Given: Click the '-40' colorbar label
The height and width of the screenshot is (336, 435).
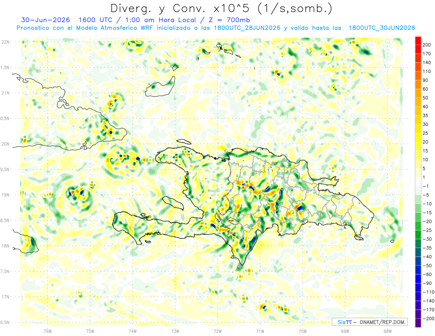Looking at the screenshot, I should point(428,257).
